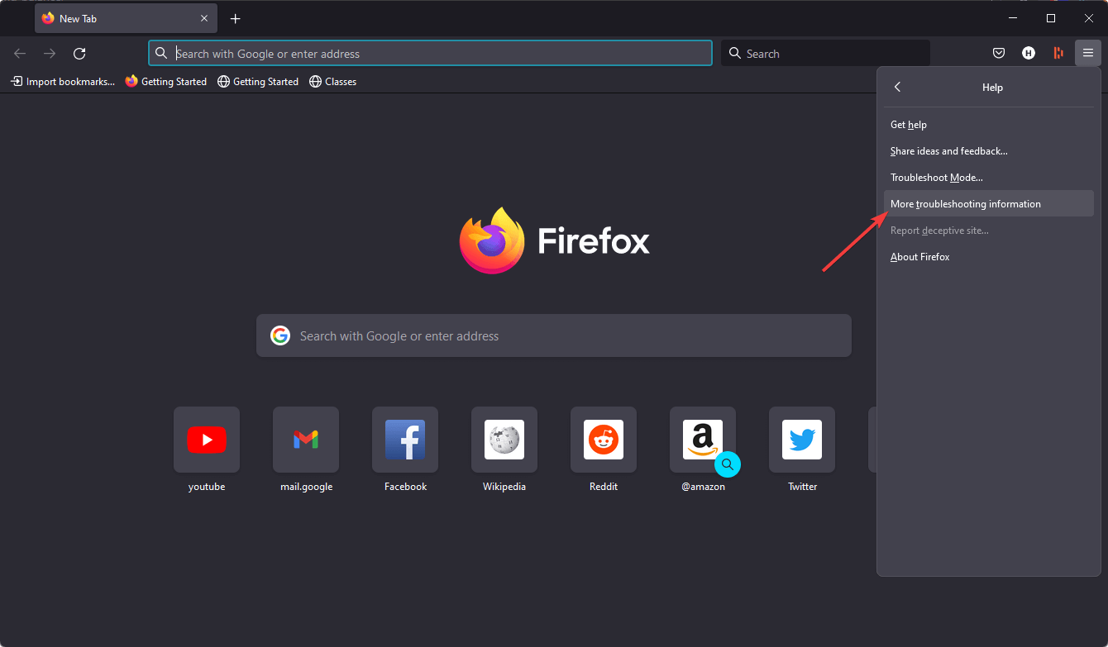Reload the current page
1108x647 pixels.
click(79, 53)
